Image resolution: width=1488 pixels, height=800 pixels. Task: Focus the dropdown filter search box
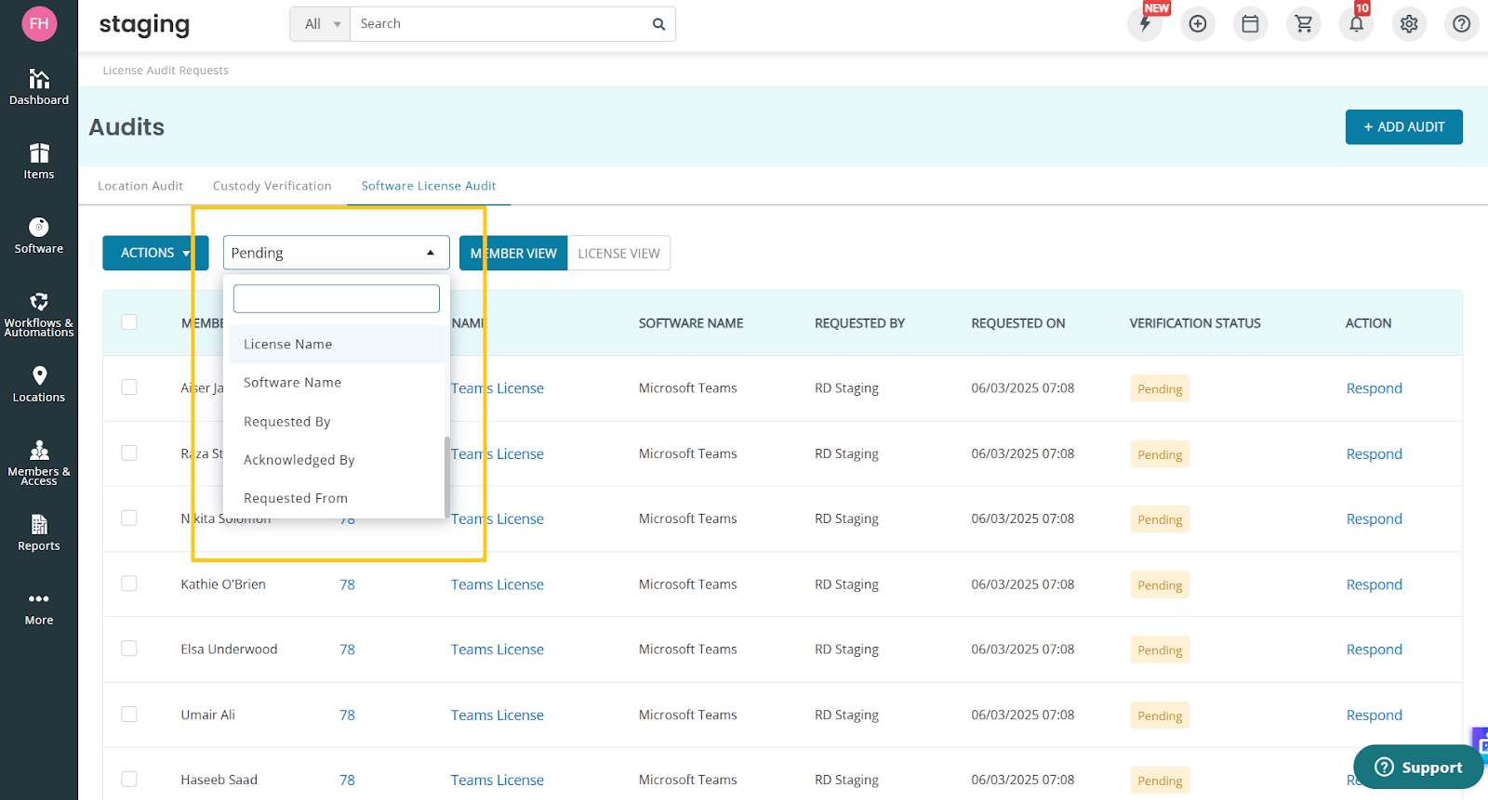336,298
